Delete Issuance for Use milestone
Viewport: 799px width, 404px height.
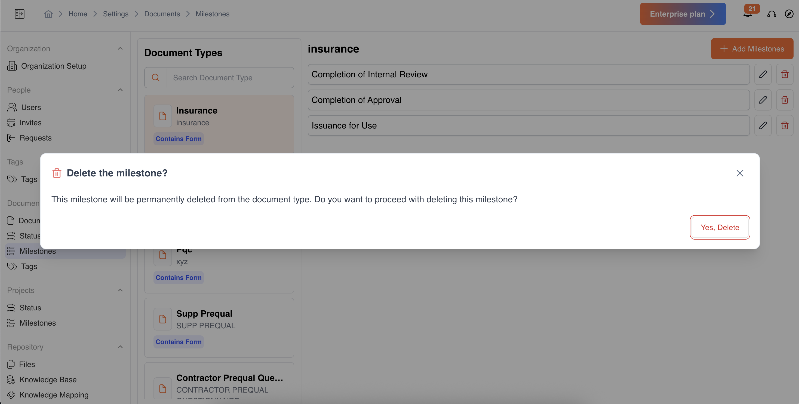pos(784,125)
